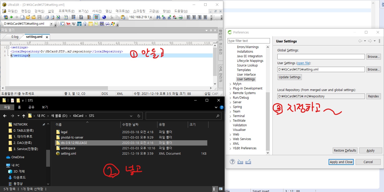Click the justify text icon in UltraEdit

(x=205, y=17)
